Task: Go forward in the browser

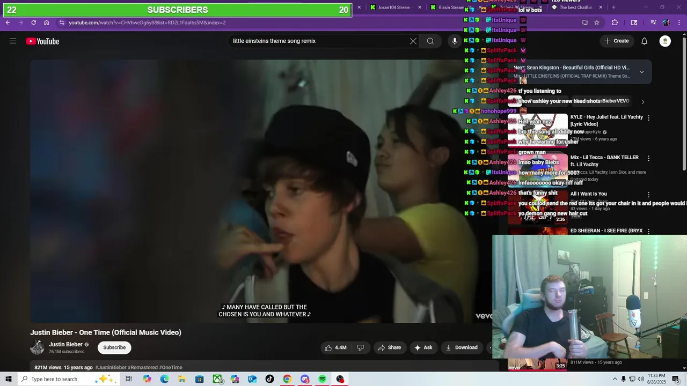Action: tap(20, 23)
